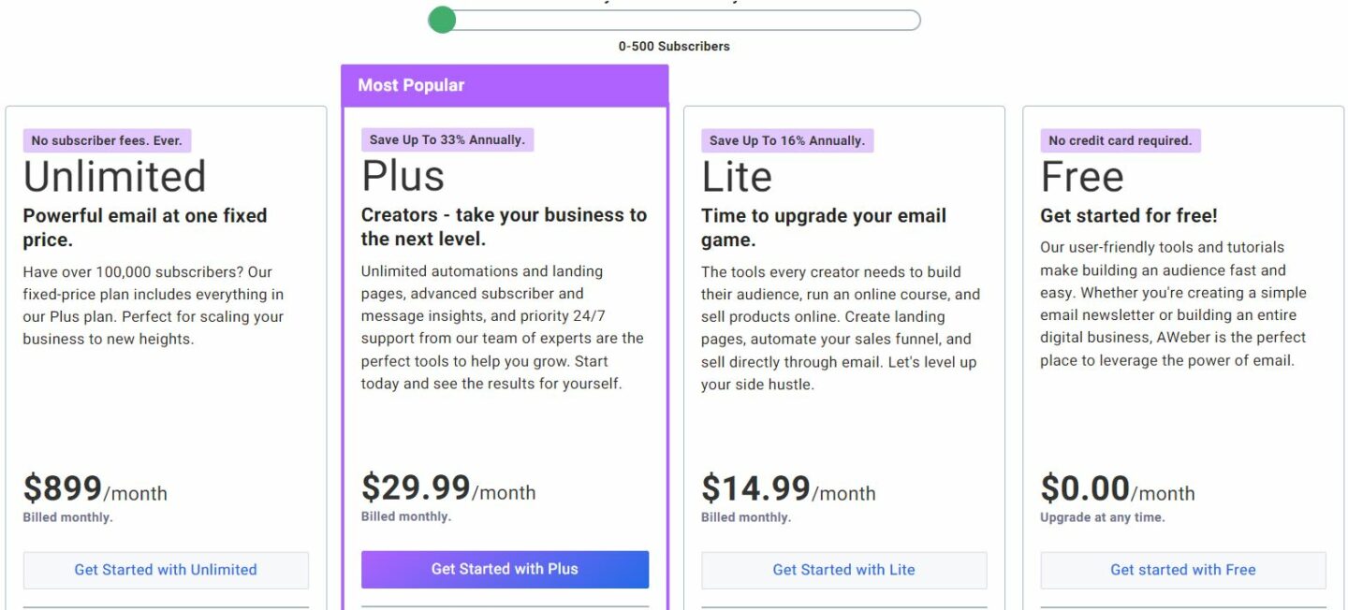The height and width of the screenshot is (610, 1348).
Task: Click Get Started with Lite
Action: point(842,569)
